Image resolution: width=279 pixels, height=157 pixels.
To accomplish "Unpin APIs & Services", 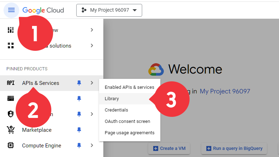I will tap(79, 83).
